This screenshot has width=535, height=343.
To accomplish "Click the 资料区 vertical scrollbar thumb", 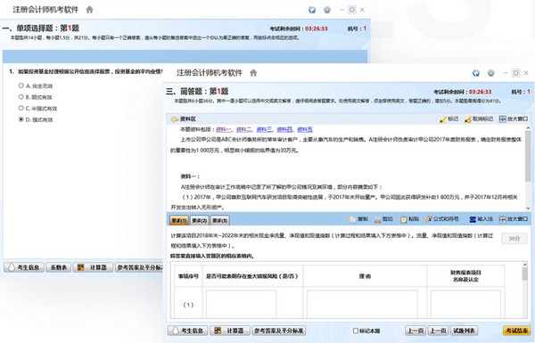I will (x=528, y=156).
